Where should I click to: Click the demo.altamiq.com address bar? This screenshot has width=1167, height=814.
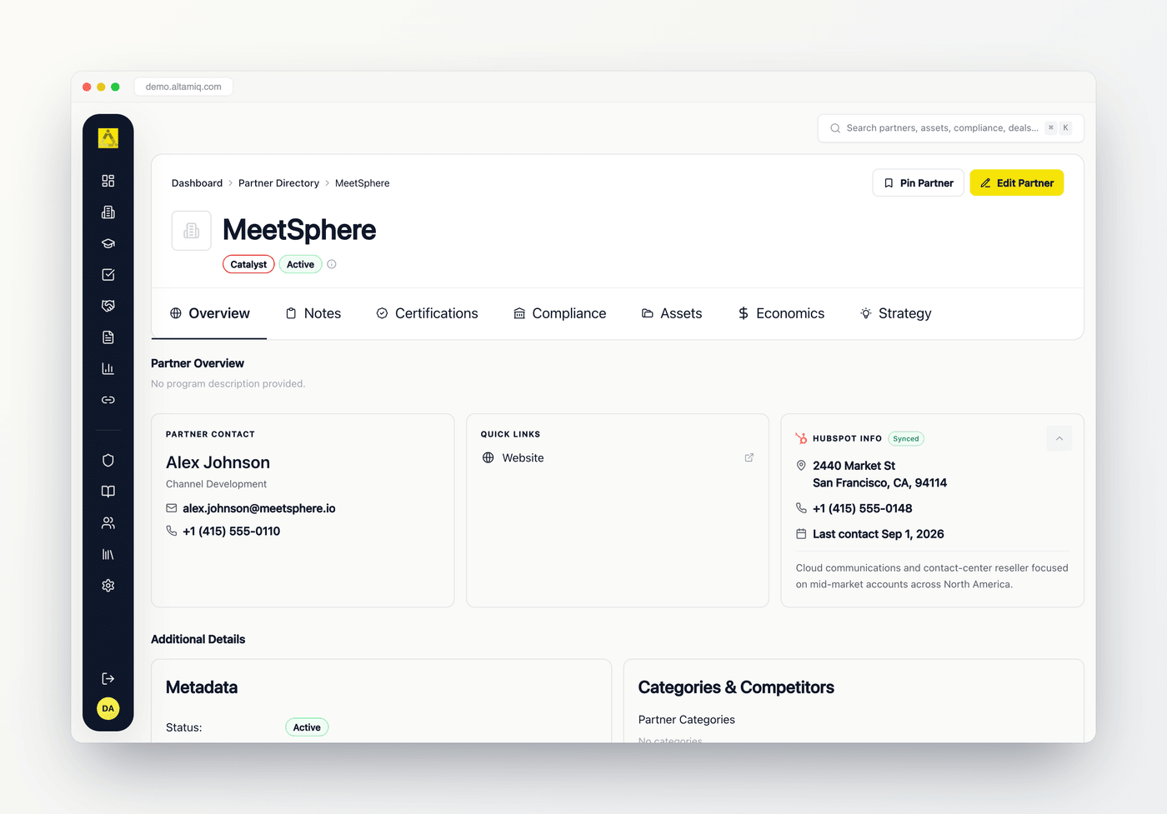183,87
